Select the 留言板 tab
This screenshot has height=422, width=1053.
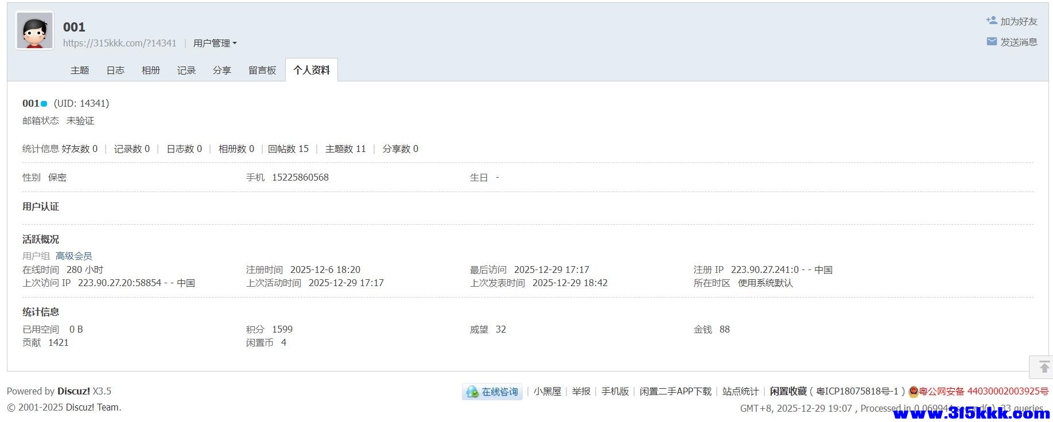point(262,70)
